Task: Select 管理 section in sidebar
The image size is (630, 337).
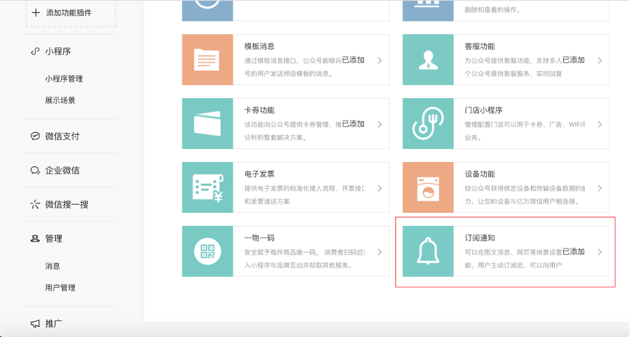Action: point(54,238)
